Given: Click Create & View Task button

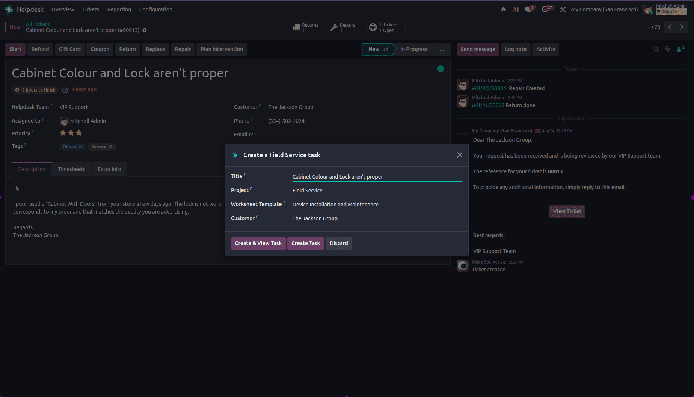Looking at the screenshot, I should point(258,243).
